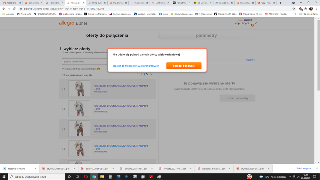Go to previous offers page arrow
Screen dimensions: 320x180
[x=137, y=75]
